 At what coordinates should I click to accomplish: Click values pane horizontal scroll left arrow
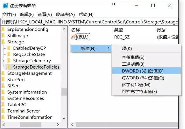pyautogui.click(x=73, y=124)
